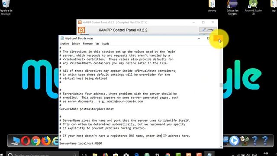Open the Archivo menu in Notepad

[x=64, y=44]
